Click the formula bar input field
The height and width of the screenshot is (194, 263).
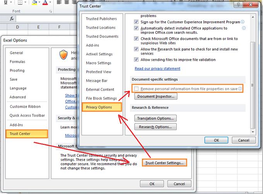(x=47, y=19)
